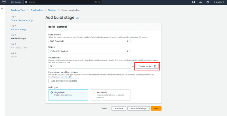Click Add environment variable button

(64, 81)
